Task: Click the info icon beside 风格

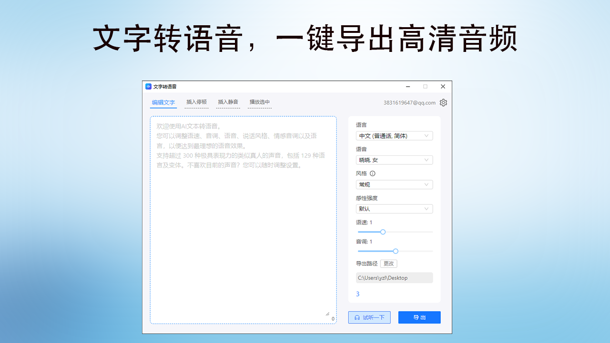Action: tap(373, 174)
